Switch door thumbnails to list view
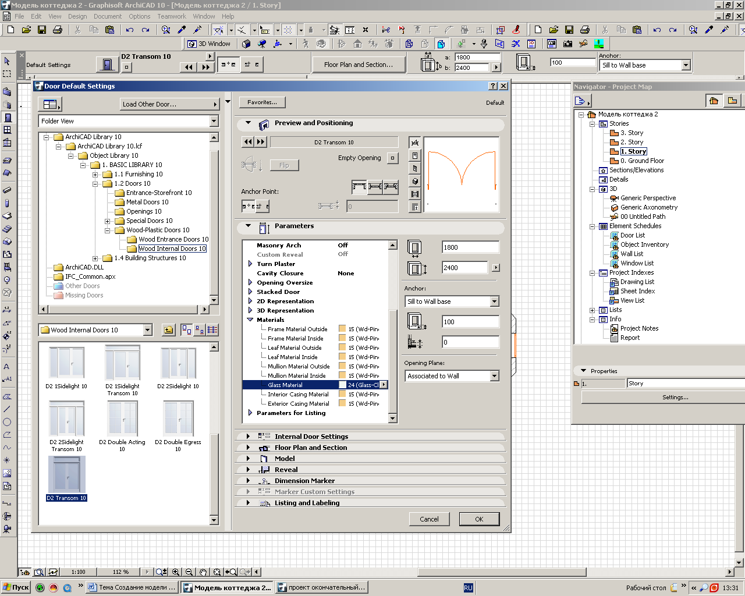 point(212,330)
